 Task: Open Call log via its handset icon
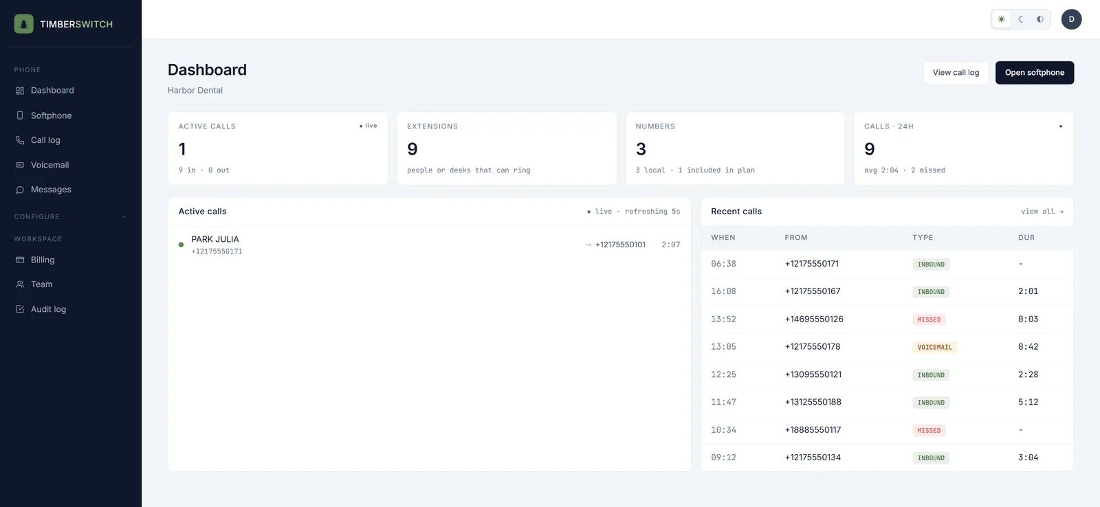click(x=20, y=140)
